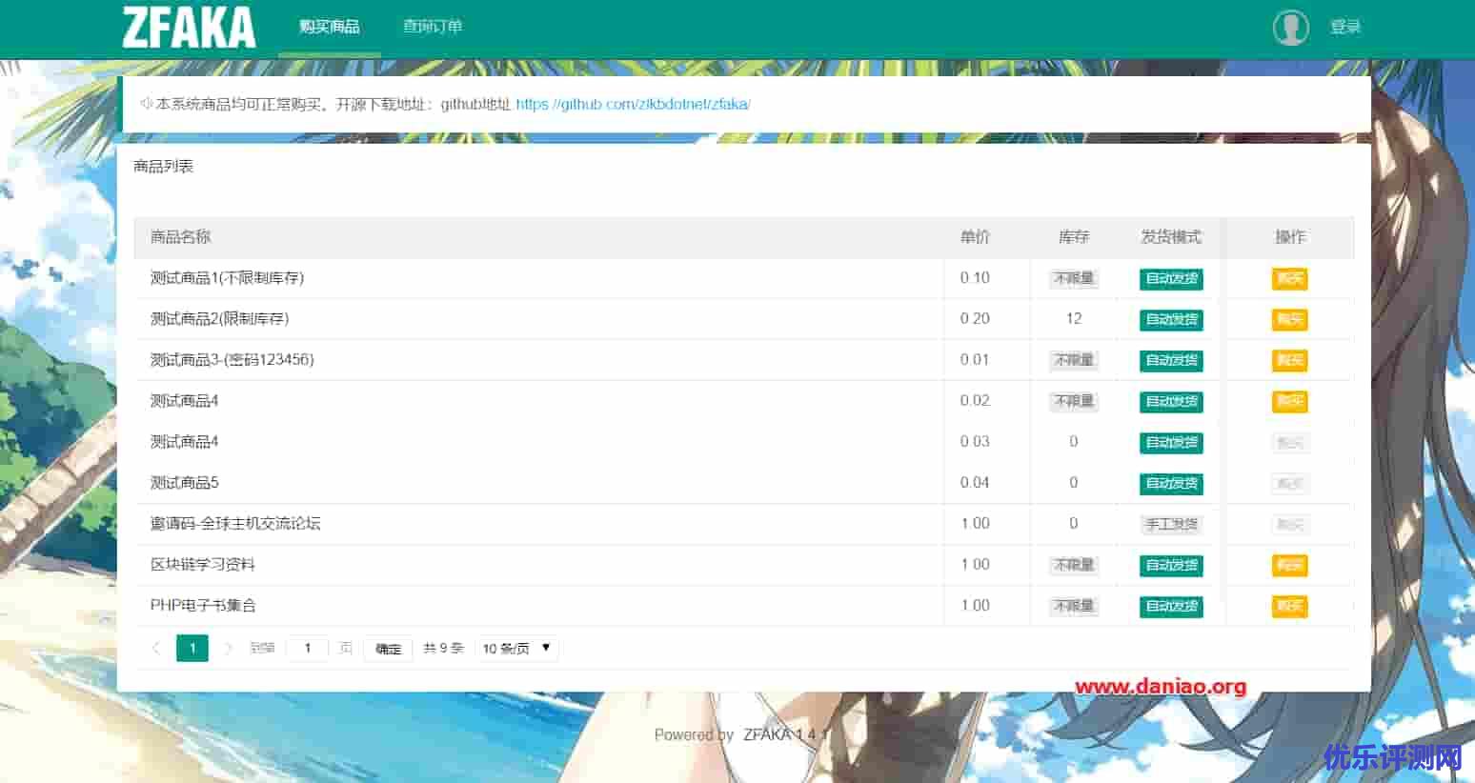Open the 查询订单 tab
The height and width of the screenshot is (783, 1475).
coord(433,27)
